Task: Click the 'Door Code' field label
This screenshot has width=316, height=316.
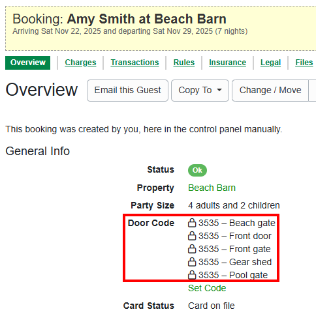Action: coord(151,223)
